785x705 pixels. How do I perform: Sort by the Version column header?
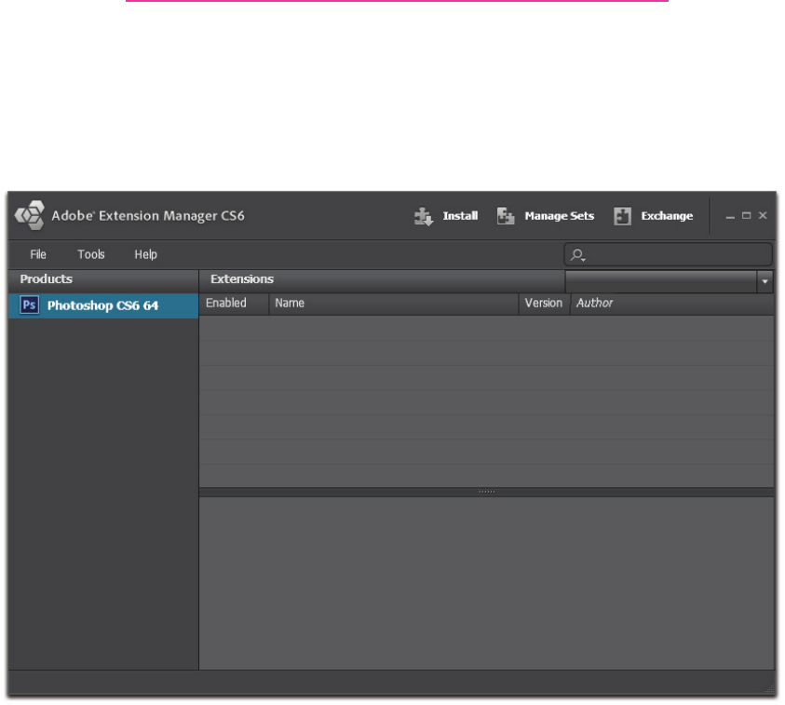point(544,303)
